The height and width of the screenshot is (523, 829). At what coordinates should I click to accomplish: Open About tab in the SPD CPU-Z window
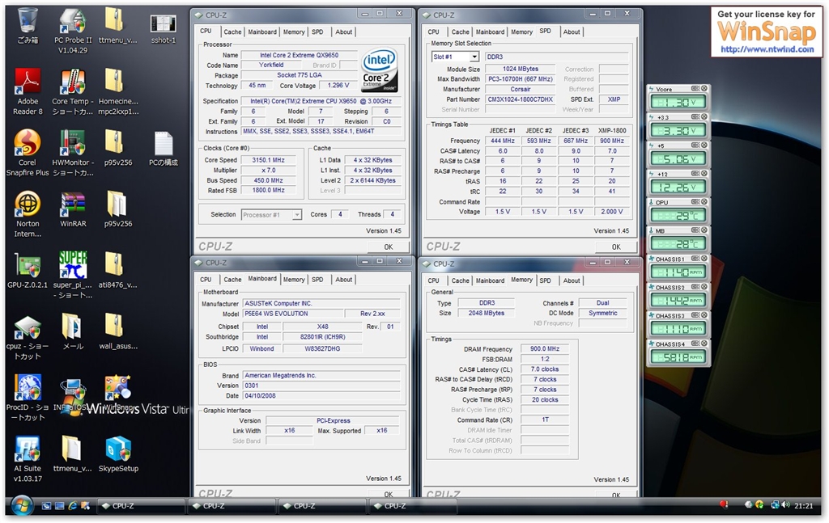[572, 32]
